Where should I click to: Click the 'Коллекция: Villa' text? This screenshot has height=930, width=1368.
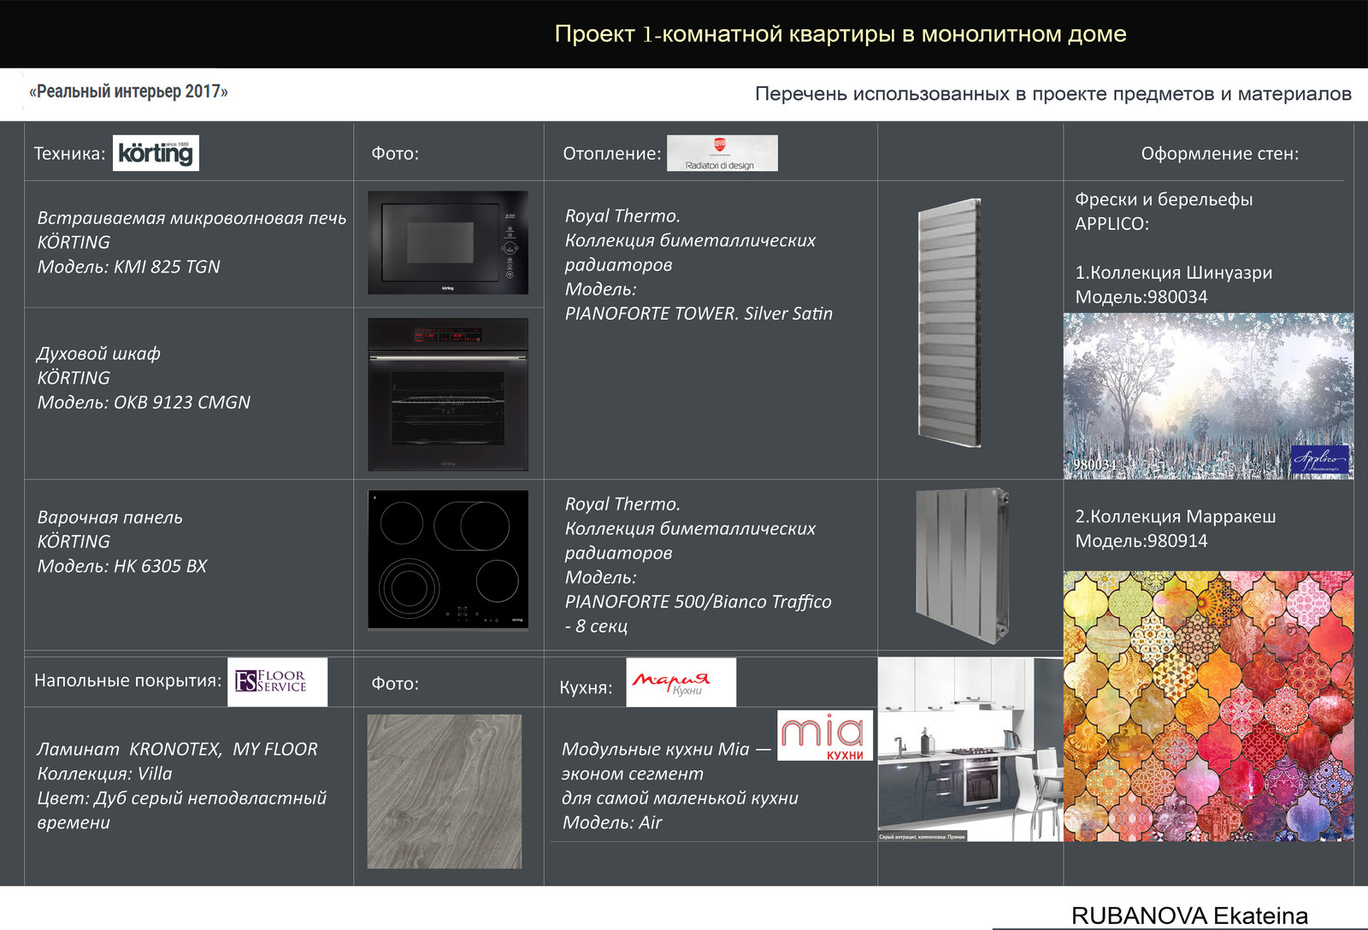click(104, 774)
